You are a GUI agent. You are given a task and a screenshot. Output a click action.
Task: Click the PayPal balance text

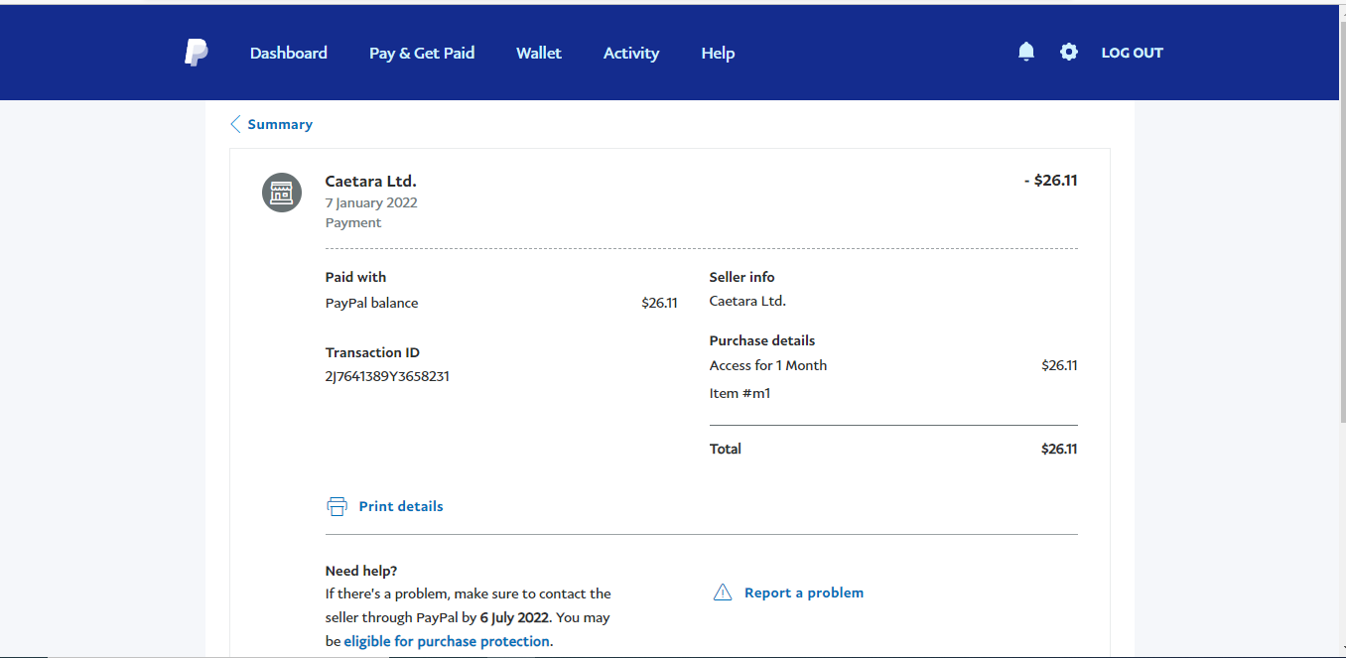(x=371, y=303)
